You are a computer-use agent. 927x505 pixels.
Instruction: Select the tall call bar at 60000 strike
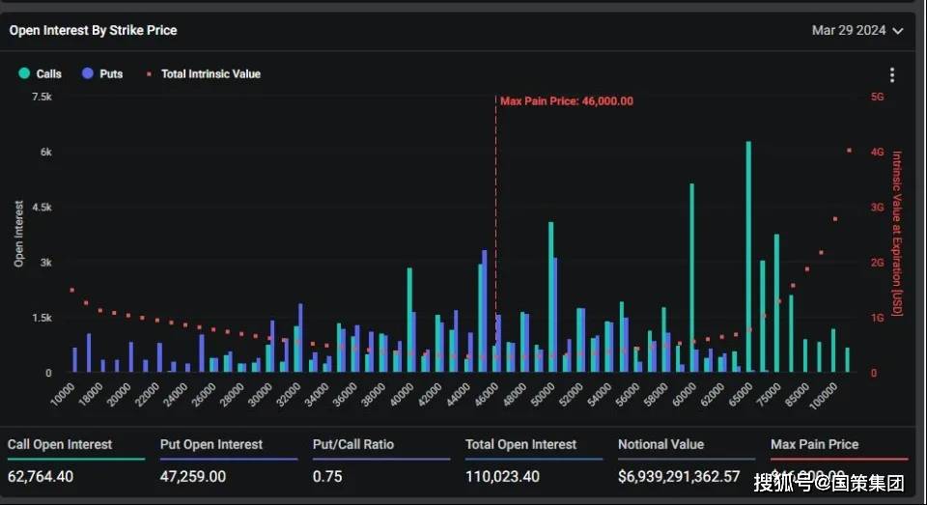[691, 278]
